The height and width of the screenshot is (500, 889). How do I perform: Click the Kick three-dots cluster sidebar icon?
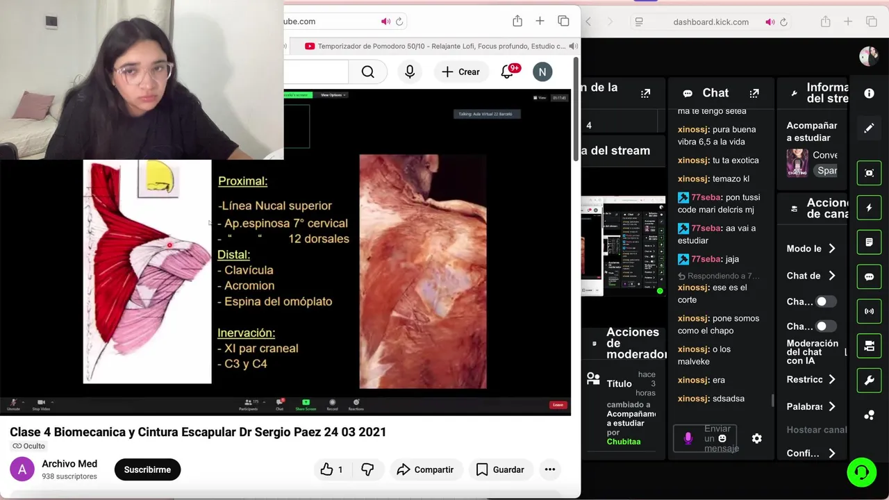click(869, 415)
